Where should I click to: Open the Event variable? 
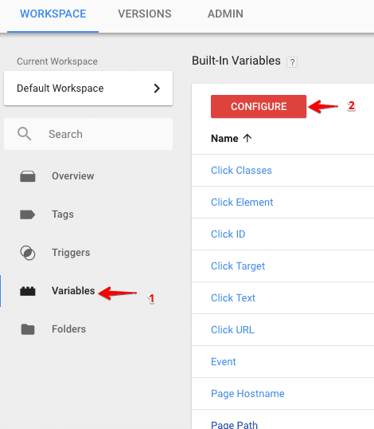pos(224,362)
